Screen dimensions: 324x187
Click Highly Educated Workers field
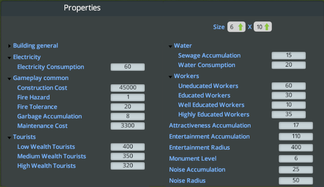(288, 115)
